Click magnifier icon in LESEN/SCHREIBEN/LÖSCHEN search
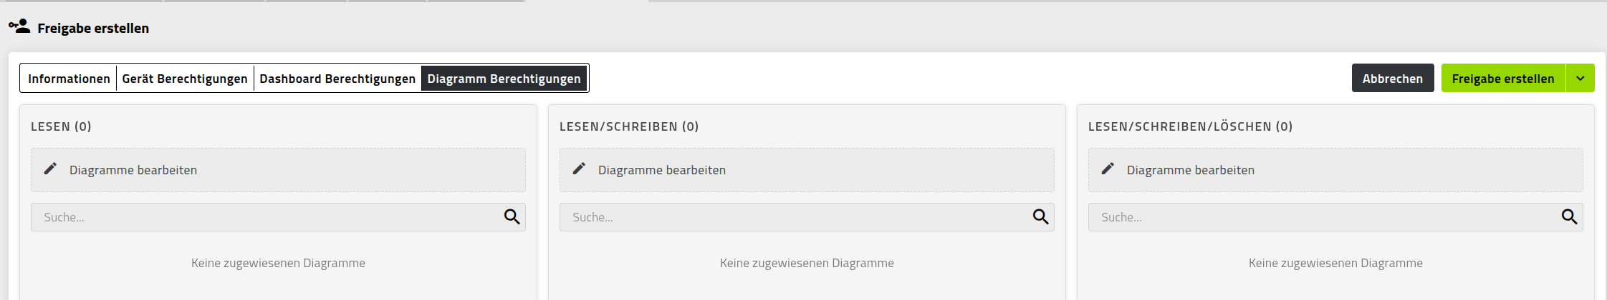Viewport: 1607px width, 300px height. [1569, 217]
